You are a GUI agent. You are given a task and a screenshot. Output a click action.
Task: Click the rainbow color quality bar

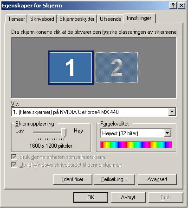(x=136, y=145)
